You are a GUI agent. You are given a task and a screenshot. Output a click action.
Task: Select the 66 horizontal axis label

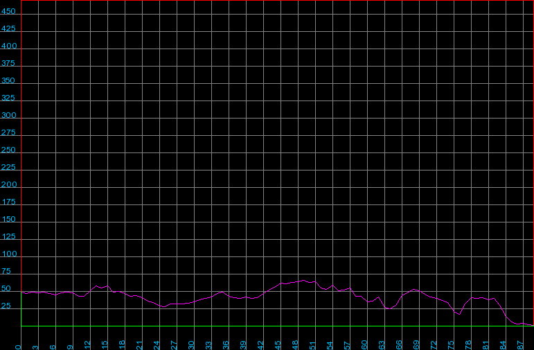(x=399, y=345)
